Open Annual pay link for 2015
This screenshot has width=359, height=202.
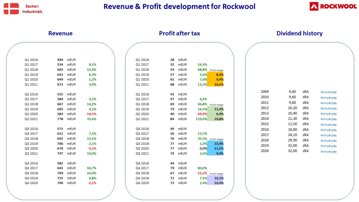[328, 125]
